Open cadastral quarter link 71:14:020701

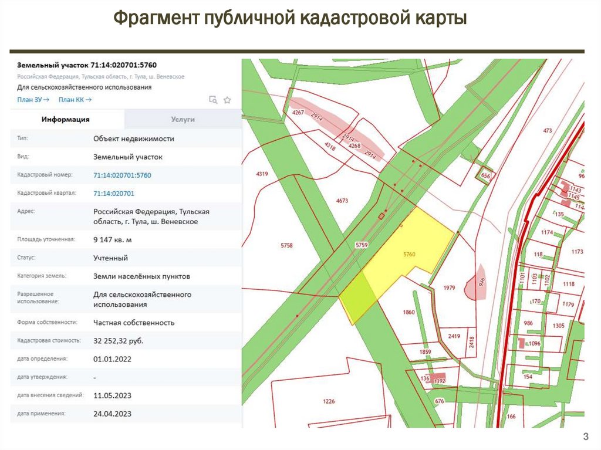click(114, 194)
